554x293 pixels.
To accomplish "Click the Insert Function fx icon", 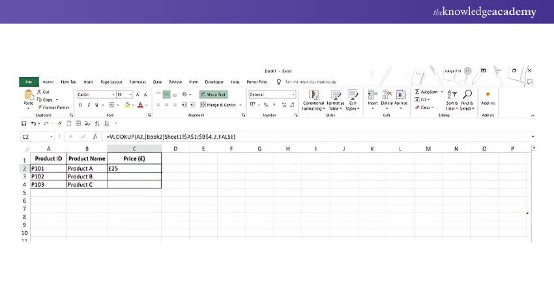I will coord(95,137).
